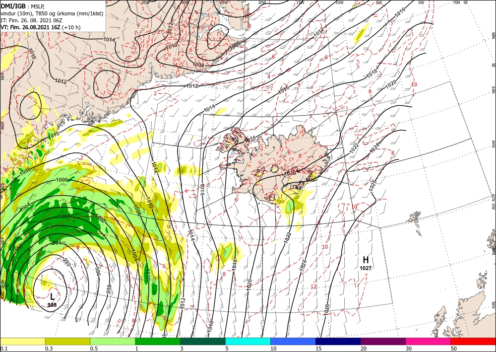
Task: Click the '25W' longitude label
Action: click(224, 2)
